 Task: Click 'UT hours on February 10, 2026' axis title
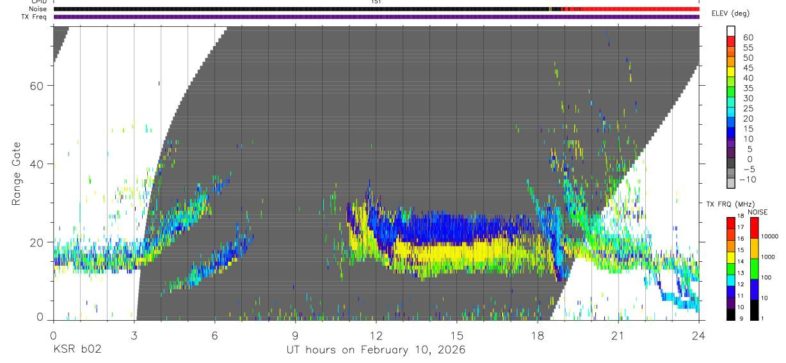pyautogui.click(x=376, y=350)
